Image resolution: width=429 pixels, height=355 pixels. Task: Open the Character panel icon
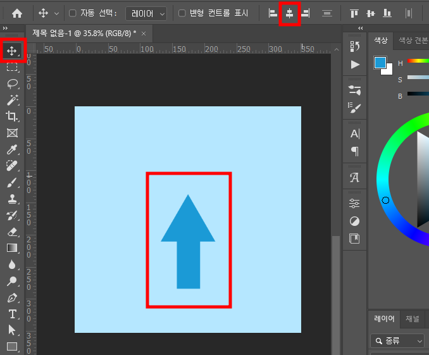[x=355, y=134]
